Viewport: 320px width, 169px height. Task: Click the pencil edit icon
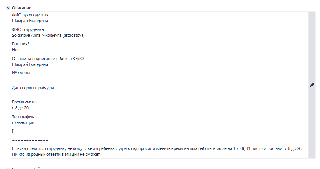tap(312, 85)
